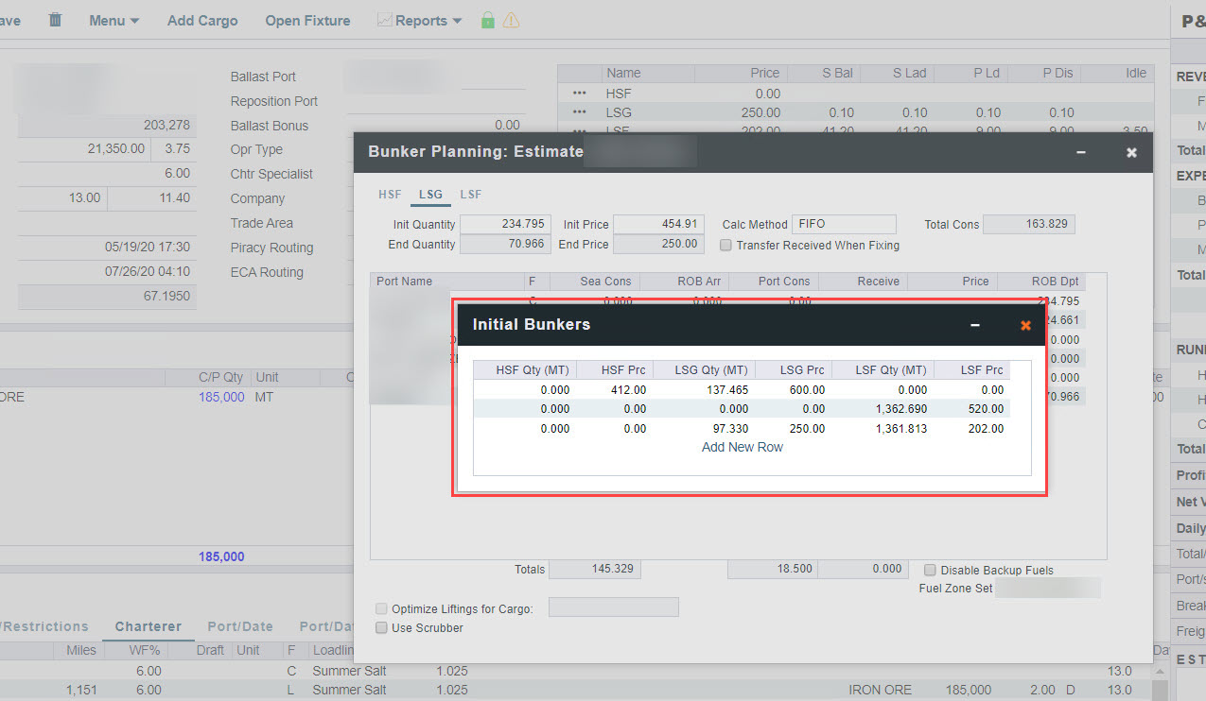Switch to the LSF fuel tab
1206x701 pixels.
(x=470, y=195)
